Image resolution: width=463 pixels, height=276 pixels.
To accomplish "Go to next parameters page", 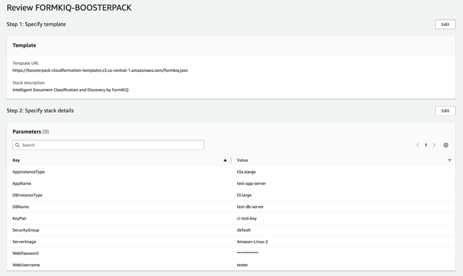I will pyautogui.click(x=434, y=145).
